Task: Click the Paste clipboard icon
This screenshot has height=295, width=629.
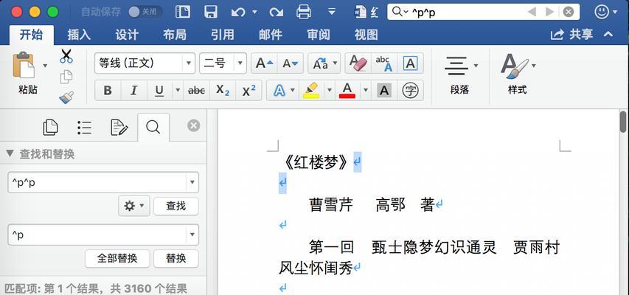Action: click(24, 66)
